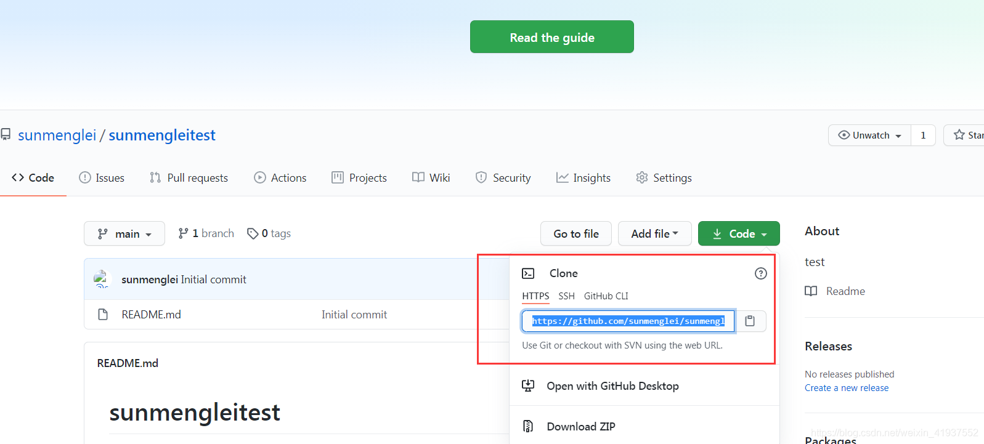984x444 pixels.
Task: Click the 1 branch link
Action: [x=206, y=233]
